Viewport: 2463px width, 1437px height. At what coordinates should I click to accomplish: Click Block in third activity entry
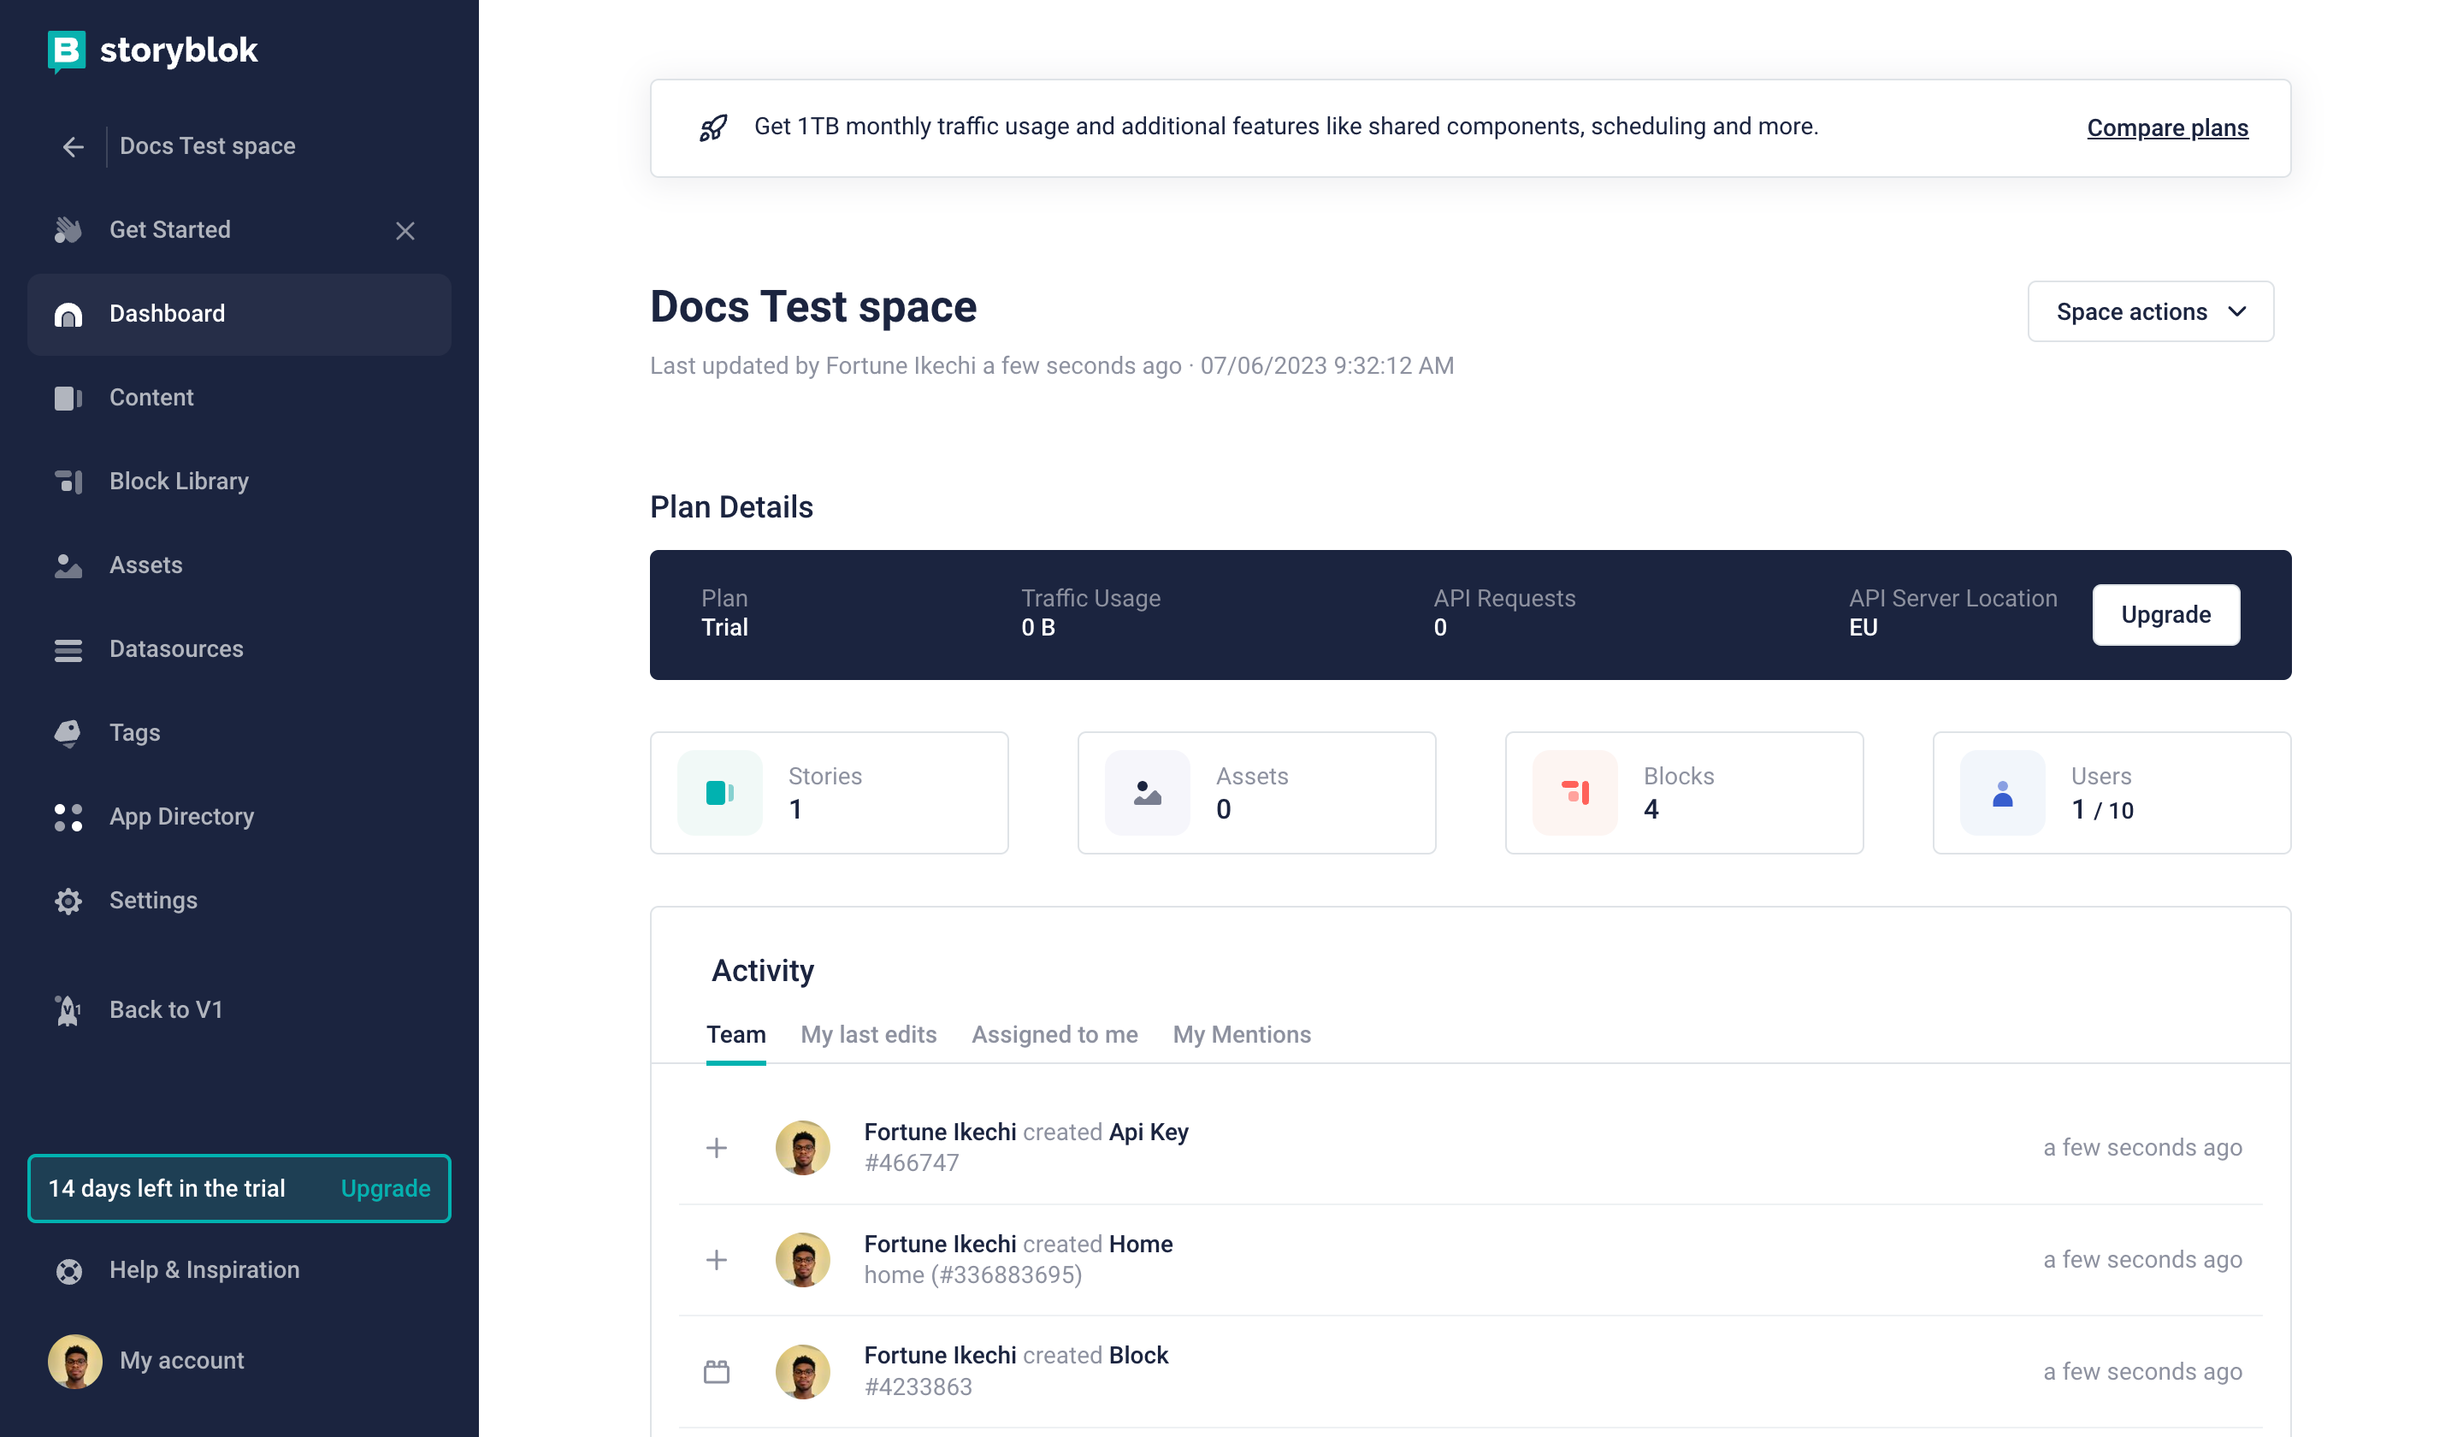pyautogui.click(x=1138, y=1356)
